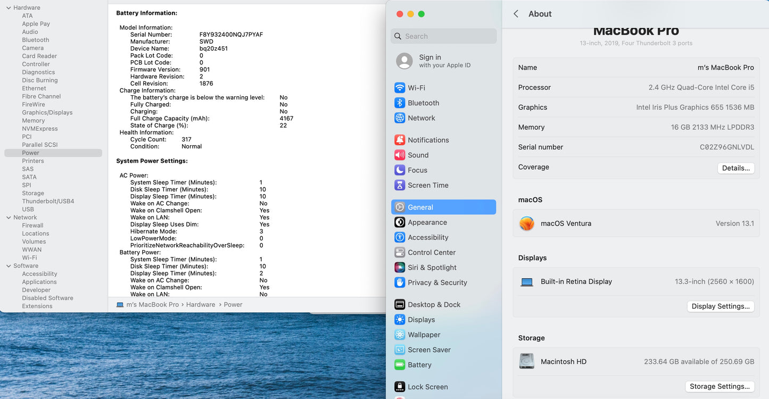Open Notifications via its red bell icon

click(x=400, y=140)
